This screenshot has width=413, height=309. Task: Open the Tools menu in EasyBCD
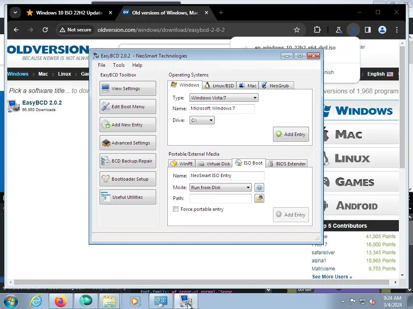point(119,65)
